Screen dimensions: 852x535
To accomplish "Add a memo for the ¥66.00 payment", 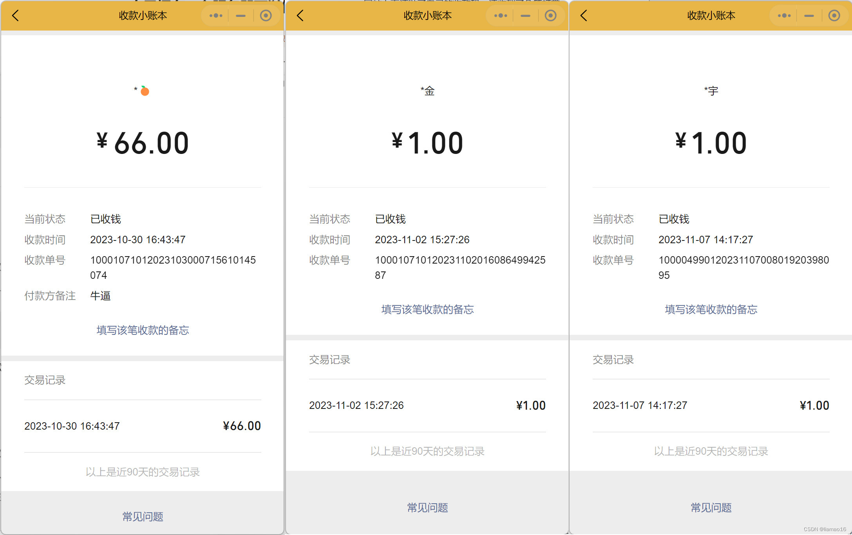I will click(143, 330).
